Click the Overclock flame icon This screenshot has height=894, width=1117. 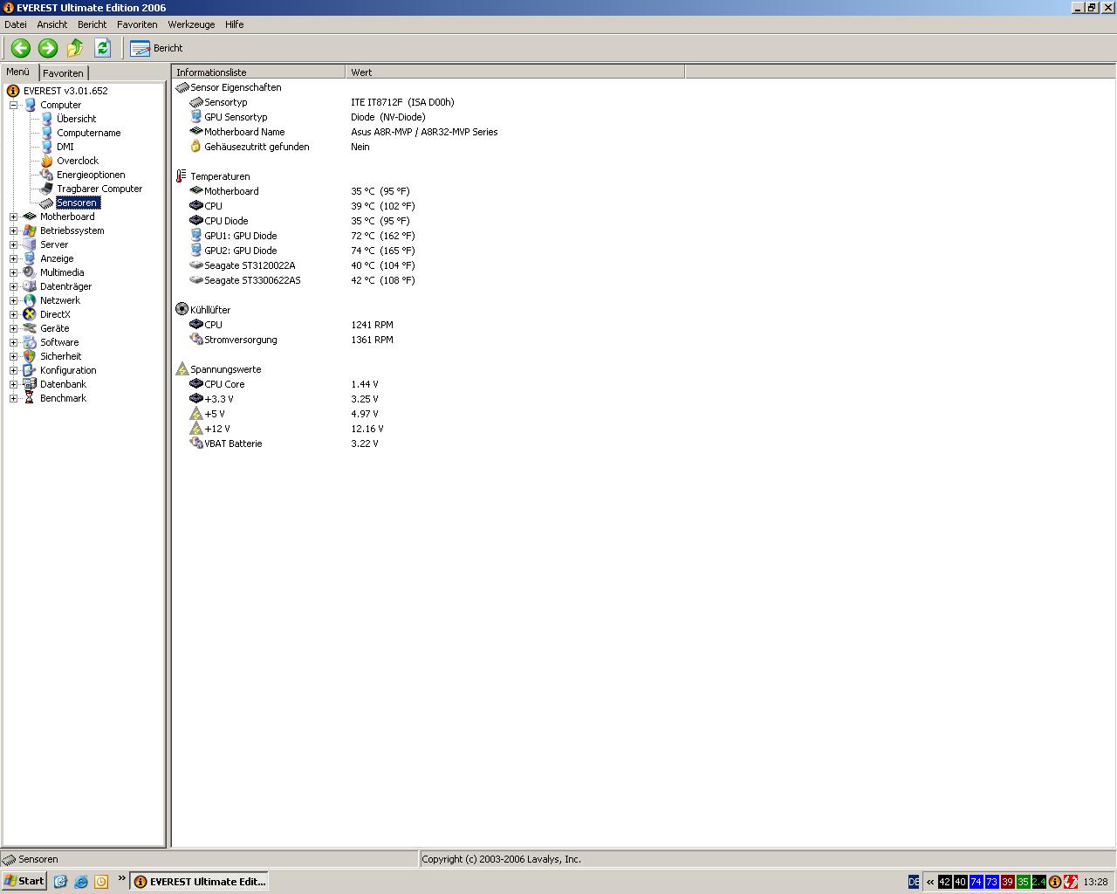click(47, 161)
